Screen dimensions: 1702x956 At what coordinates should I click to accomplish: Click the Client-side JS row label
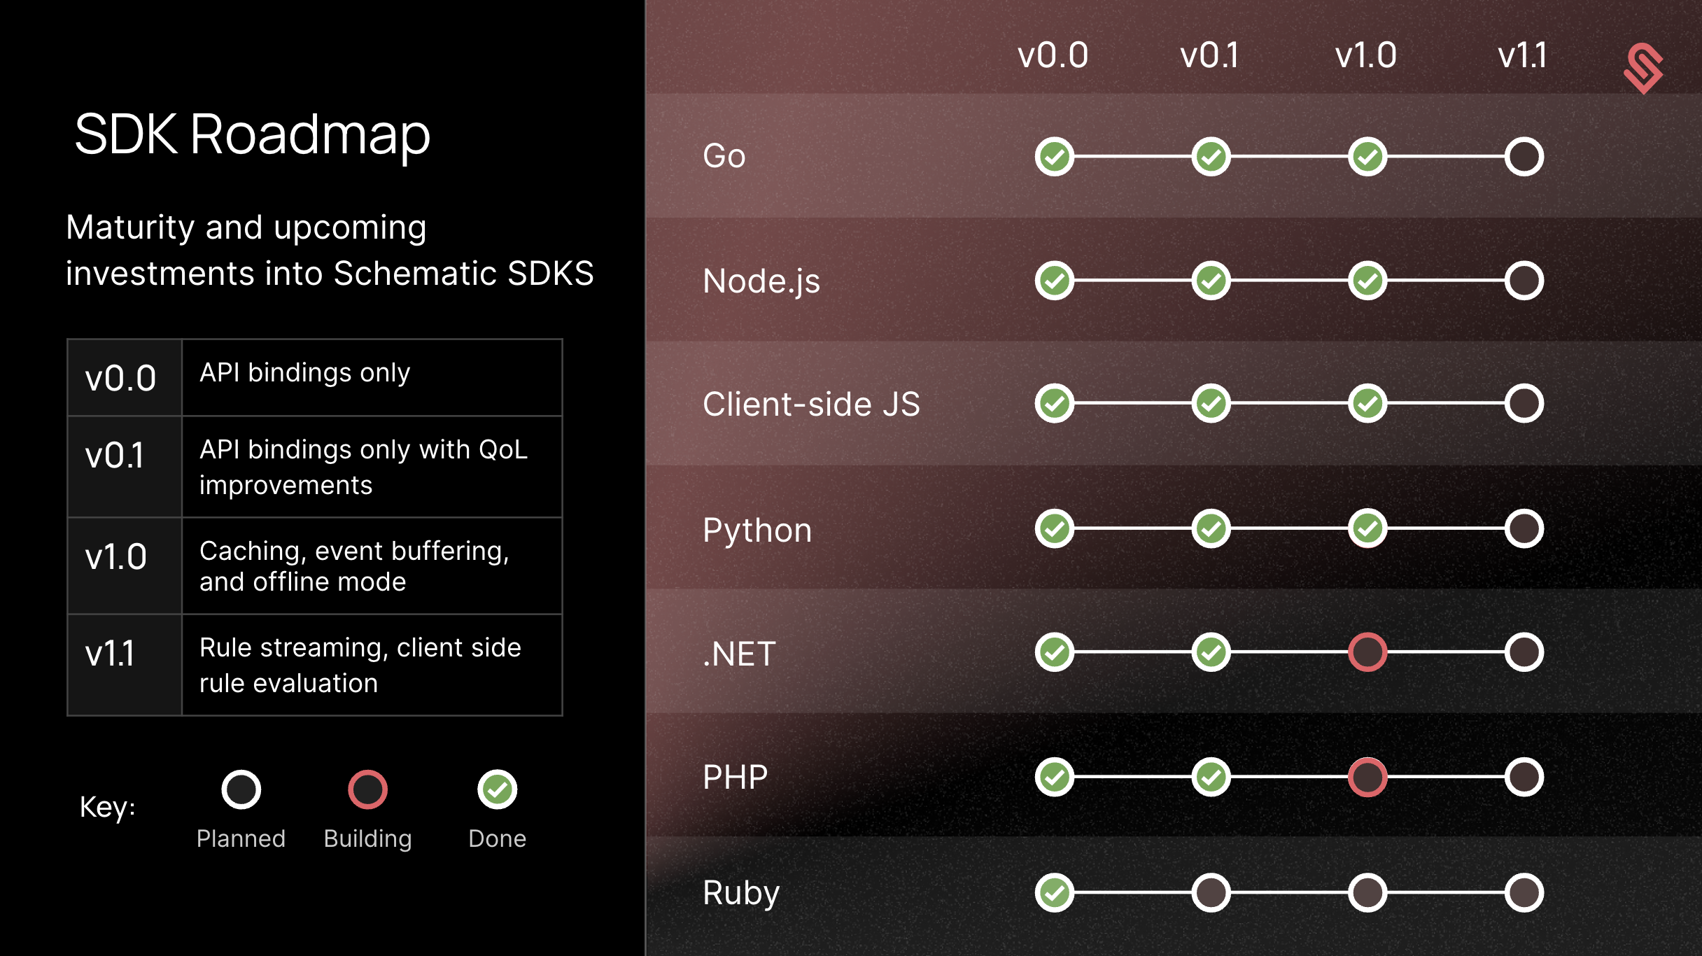click(811, 405)
